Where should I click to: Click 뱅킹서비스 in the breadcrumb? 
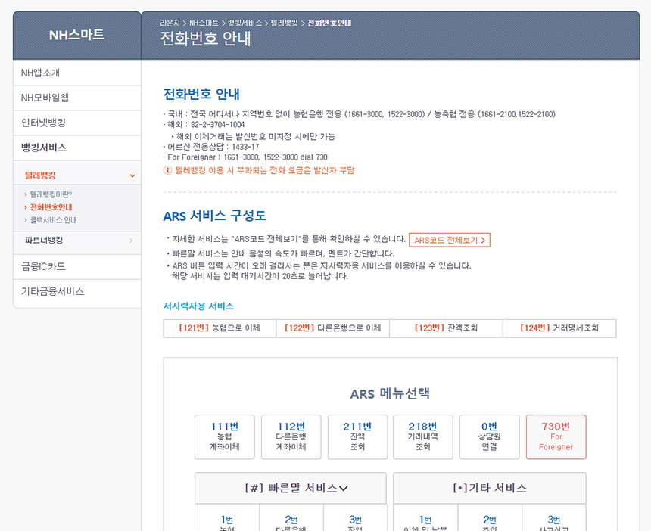pos(245,23)
